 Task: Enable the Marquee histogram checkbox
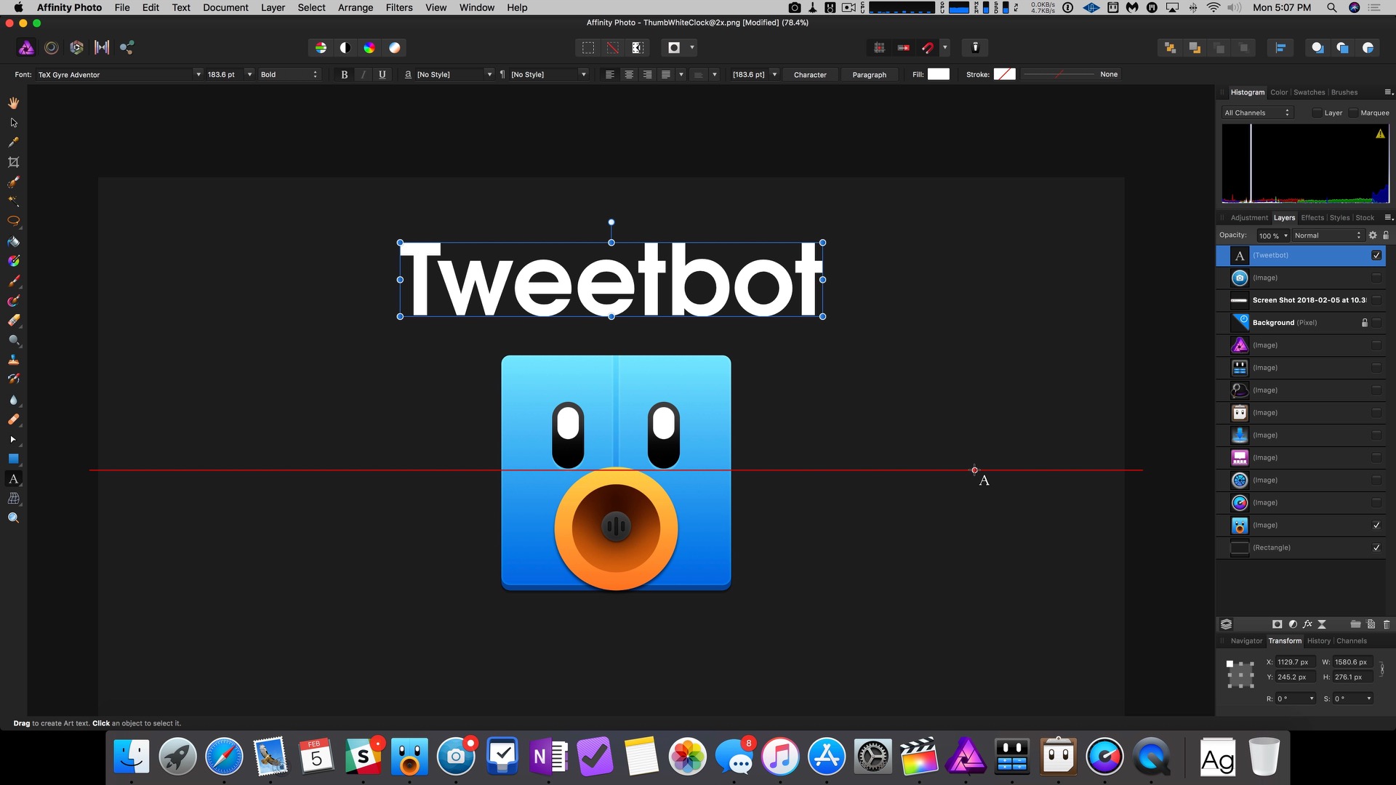(x=1353, y=113)
